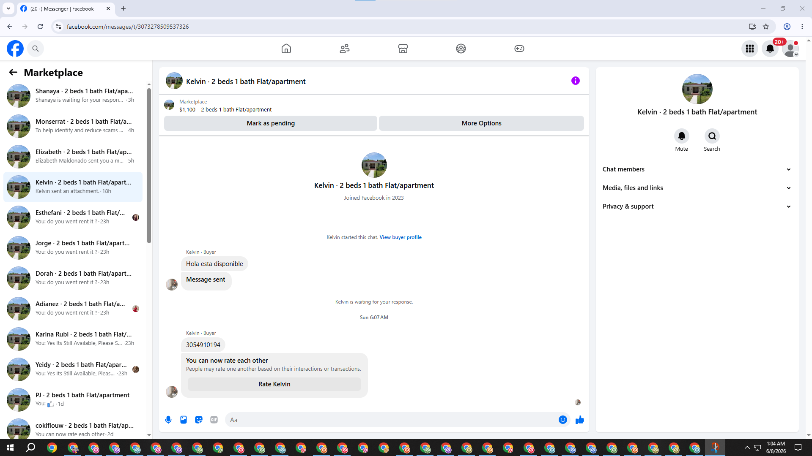This screenshot has width=812, height=456.
Task: Open Adianez's conversation
Action: click(x=73, y=309)
